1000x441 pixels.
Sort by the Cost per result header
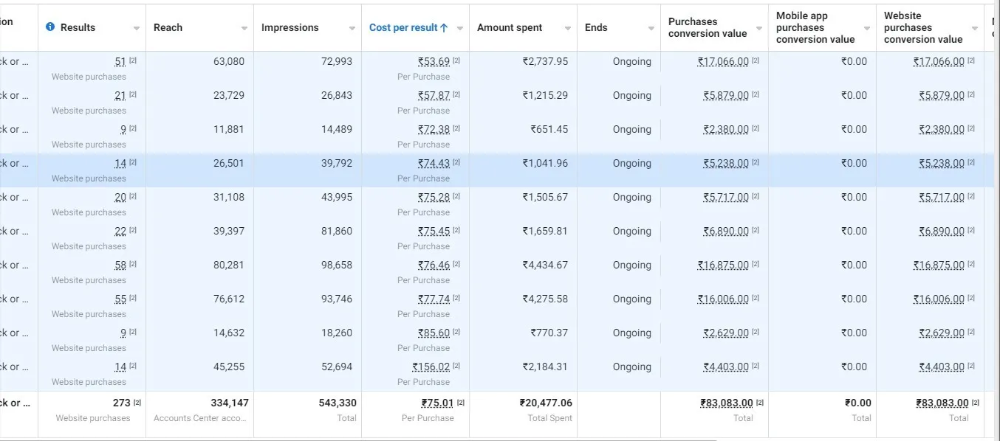pos(403,28)
